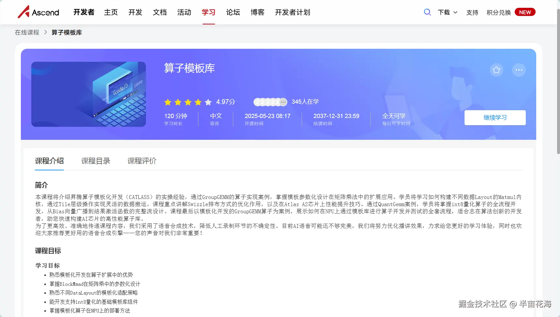The width and height of the screenshot is (560, 317).
Task: Click the 开发者 header label
Action: [84, 12]
